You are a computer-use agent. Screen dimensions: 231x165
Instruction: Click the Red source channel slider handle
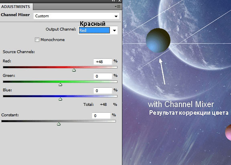74,70
